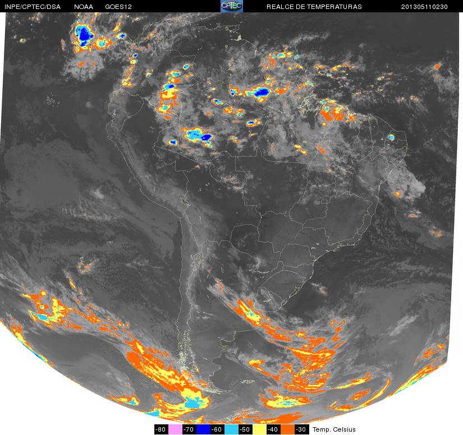Select the yellow -50 to -40 legend swatch
The width and height of the screenshot is (463, 435).
[259, 429]
